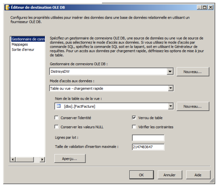Click the OLE DB editor title bar icon
The image size is (218, 188).
click(x=7, y=7)
